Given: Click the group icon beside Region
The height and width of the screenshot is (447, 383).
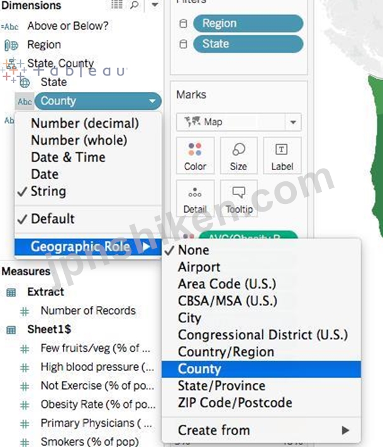Looking at the screenshot, I should click(11, 45).
